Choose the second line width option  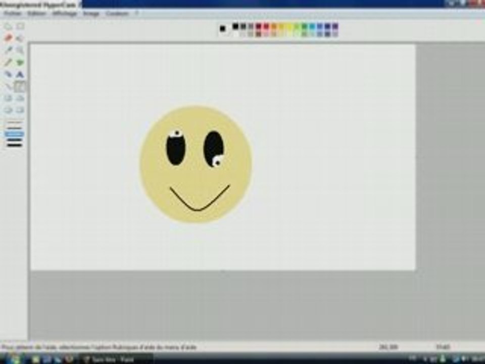click(15, 128)
